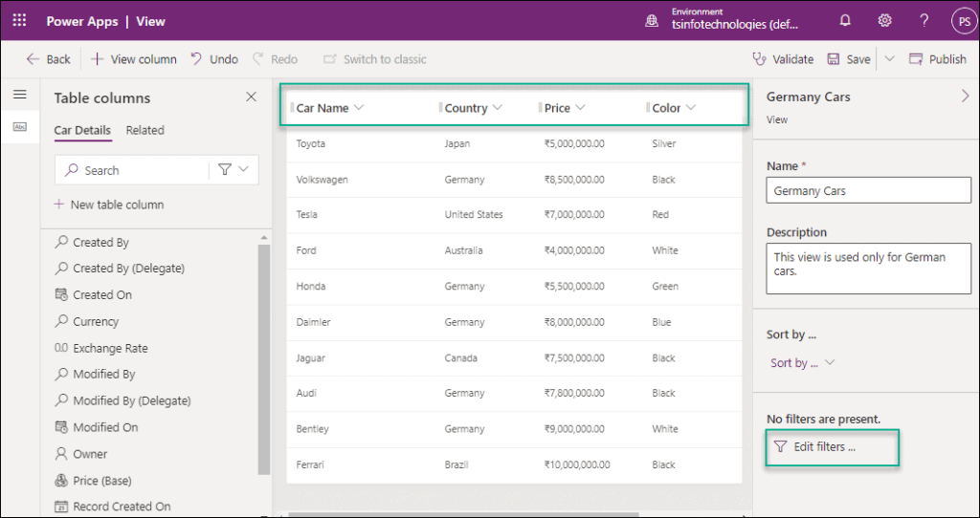Add a View column from toolbar
Screen dimensions: 980x518
pos(134,59)
